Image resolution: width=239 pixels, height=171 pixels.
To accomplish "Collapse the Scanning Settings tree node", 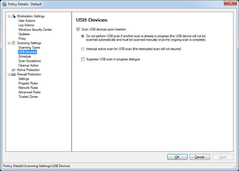I will (9, 43).
